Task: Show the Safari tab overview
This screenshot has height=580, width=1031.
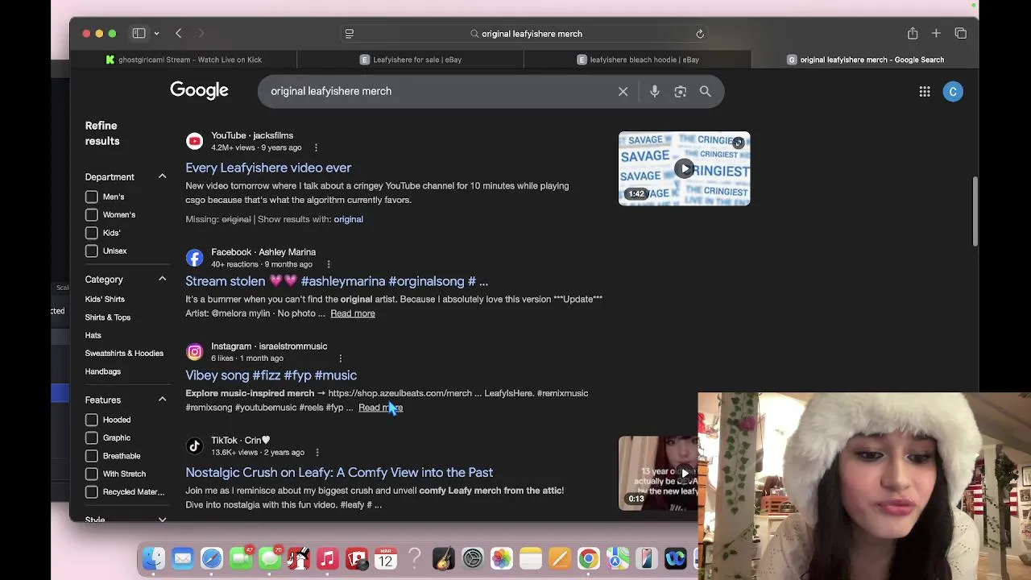Action: click(x=961, y=34)
